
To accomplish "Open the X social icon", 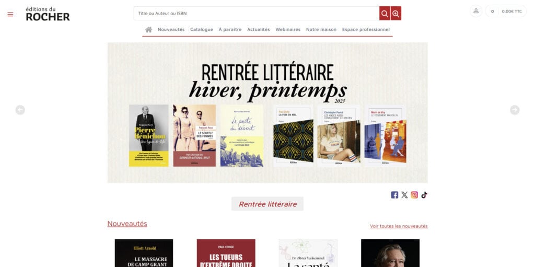I will 404,195.
